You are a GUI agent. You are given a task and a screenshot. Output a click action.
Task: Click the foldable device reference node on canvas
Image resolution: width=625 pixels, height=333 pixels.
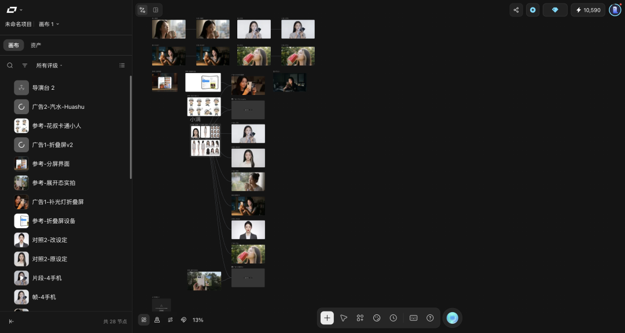[203, 82]
